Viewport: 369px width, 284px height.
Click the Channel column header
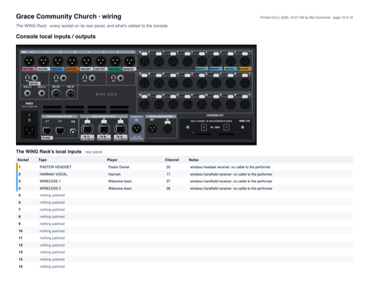(x=172, y=160)
